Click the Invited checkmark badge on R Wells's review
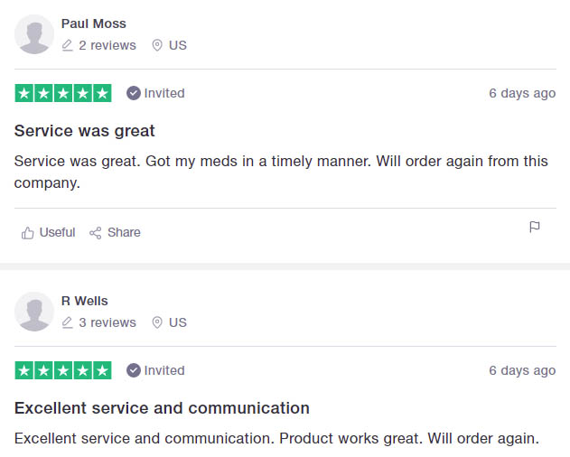Image resolution: width=570 pixels, height=457 pixels. pos(134,370)
